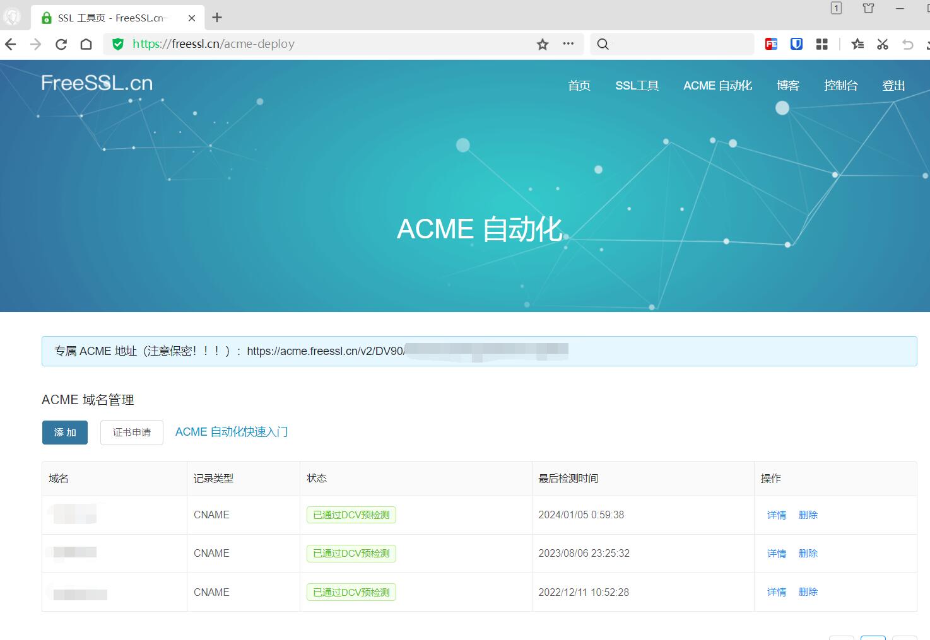Open the extensions grid icon
The width and height of the screenshot is (930, 640).
821,44
